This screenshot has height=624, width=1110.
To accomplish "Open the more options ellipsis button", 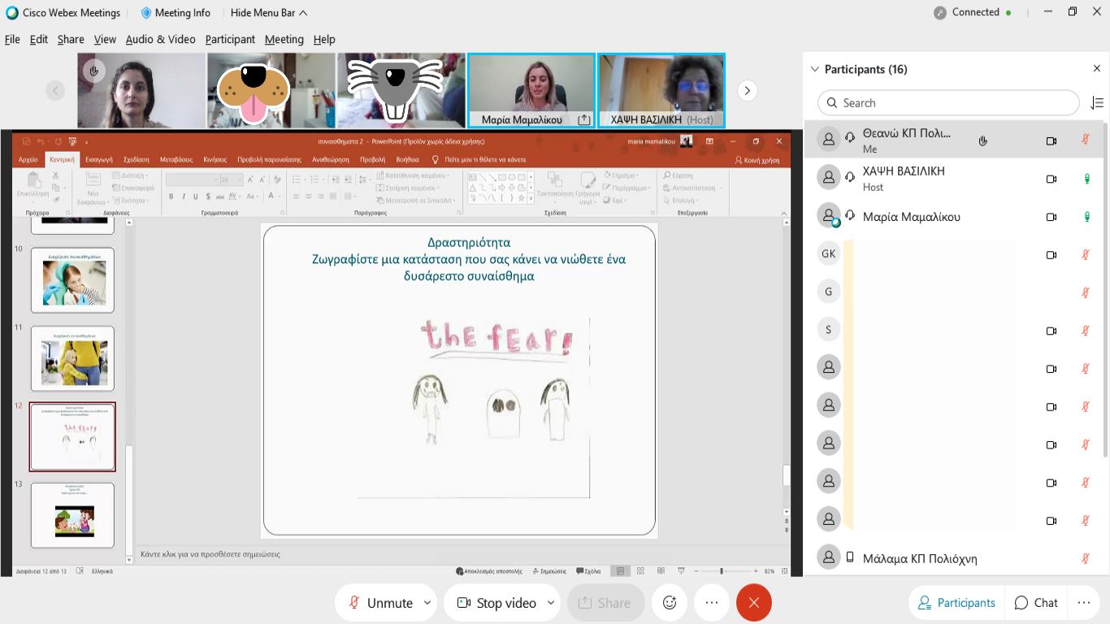I will 712,603.
